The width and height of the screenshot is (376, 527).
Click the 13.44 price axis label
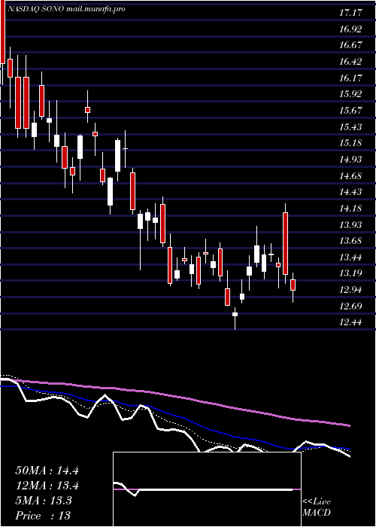click(x=350, y=257)
